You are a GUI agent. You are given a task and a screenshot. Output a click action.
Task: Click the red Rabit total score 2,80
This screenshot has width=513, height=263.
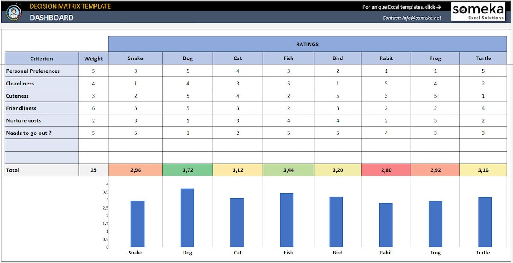click(x=386, y=170)
